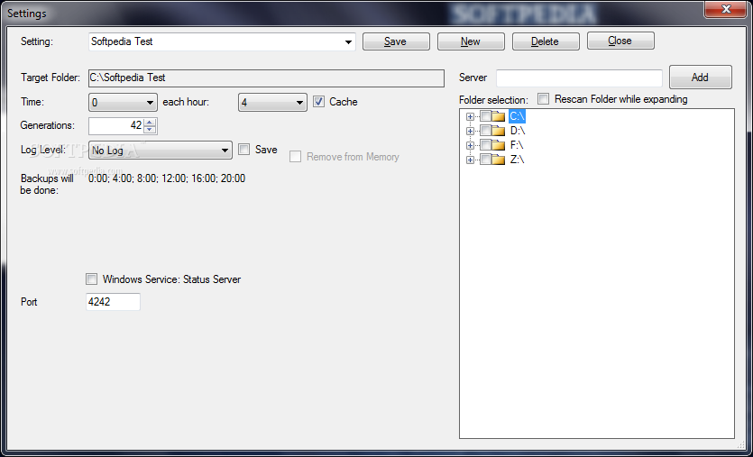Tick the checkbox for F:\ drive

point(485,145)
